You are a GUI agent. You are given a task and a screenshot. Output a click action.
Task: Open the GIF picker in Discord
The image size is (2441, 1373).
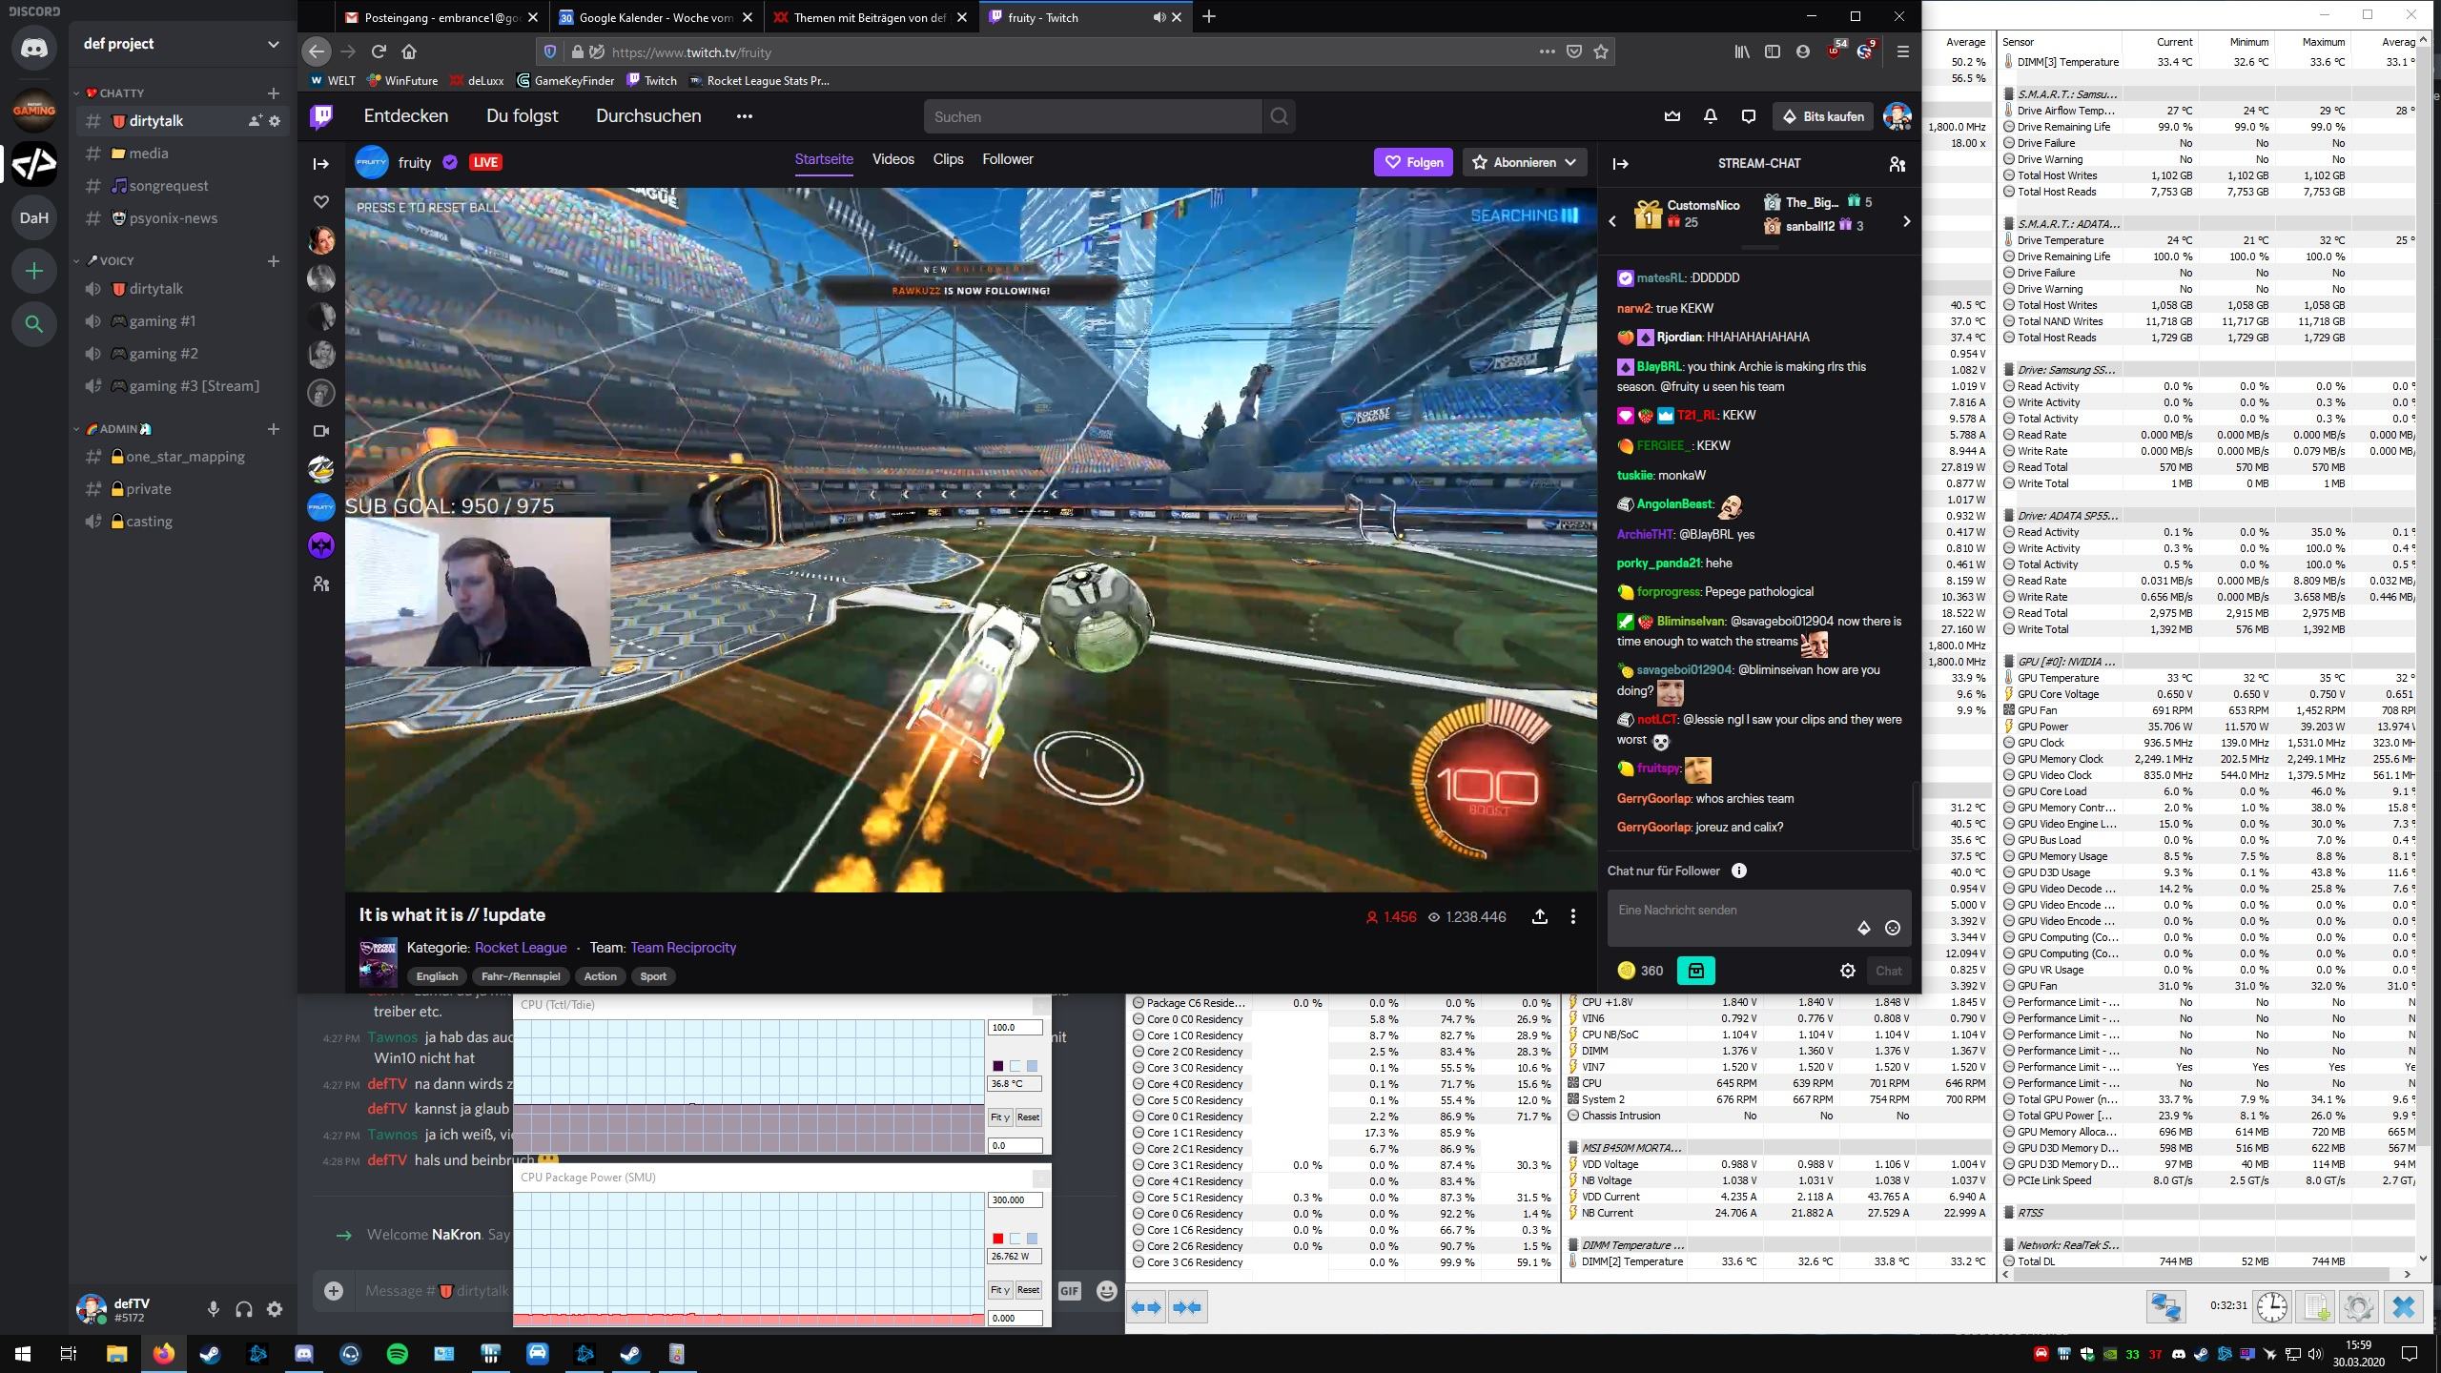coord(1069,1290)
